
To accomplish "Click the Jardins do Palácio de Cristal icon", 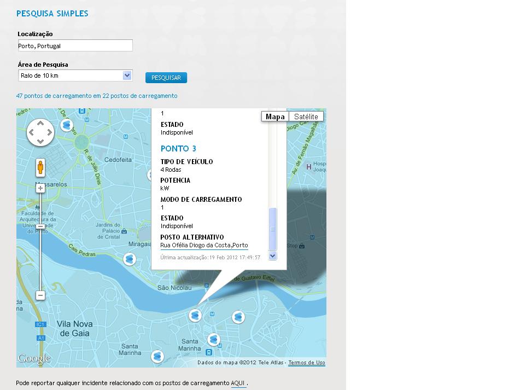I will [x=124, y=231].
